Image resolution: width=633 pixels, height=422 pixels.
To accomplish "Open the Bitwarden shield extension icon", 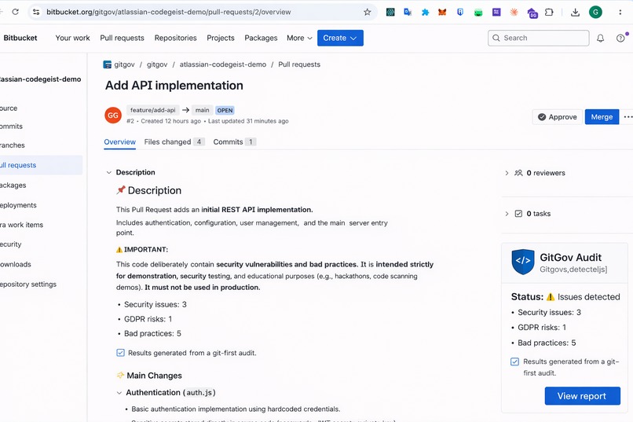I will (460, 12).
